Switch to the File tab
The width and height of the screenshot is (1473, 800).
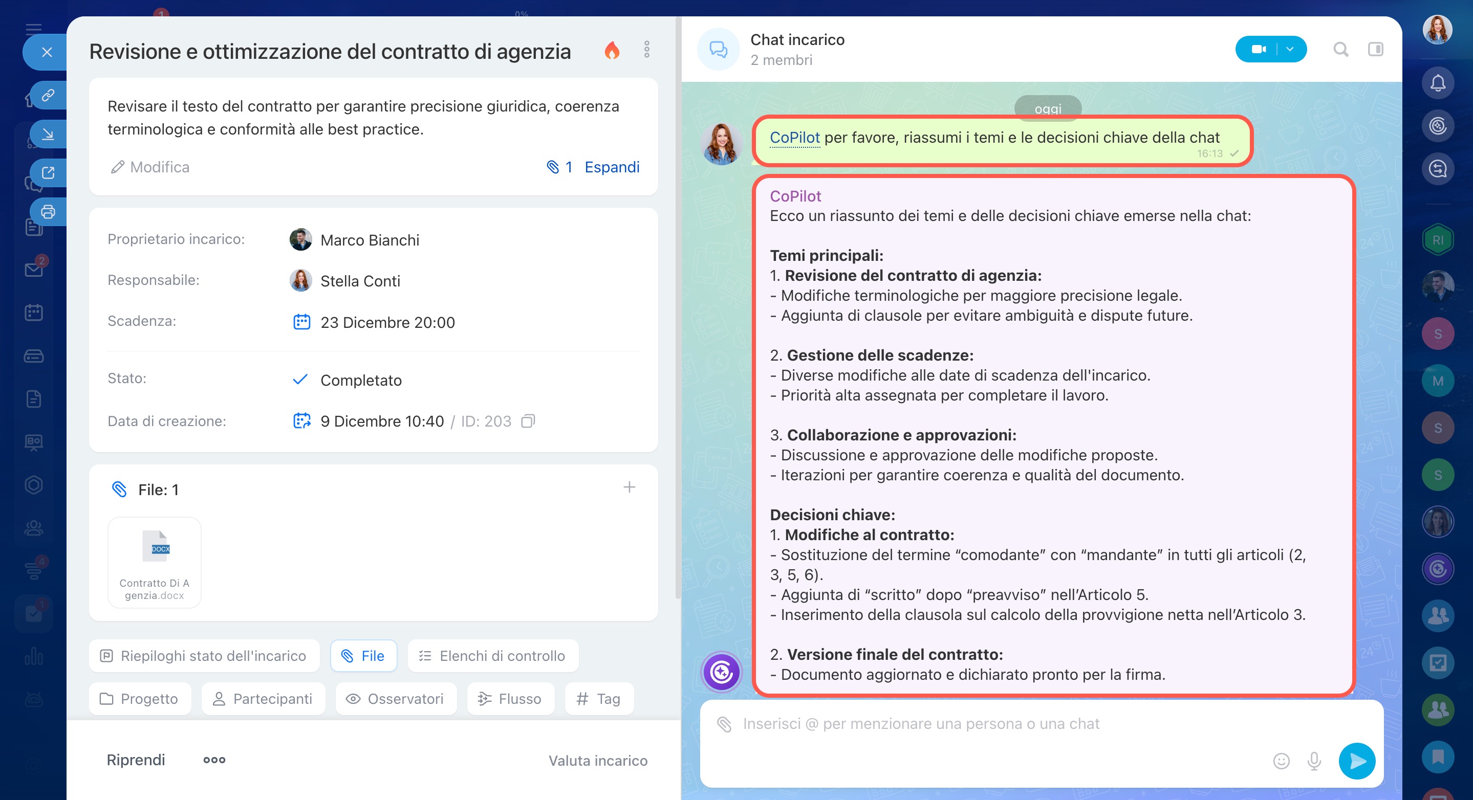(x=364, y=656)
